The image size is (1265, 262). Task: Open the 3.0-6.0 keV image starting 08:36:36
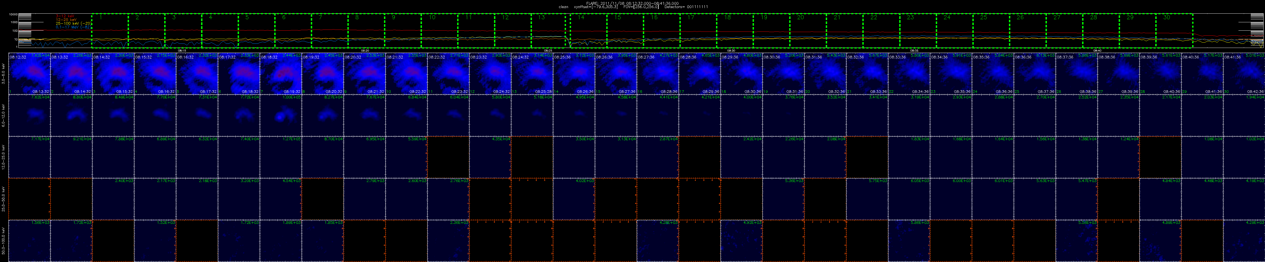point(1035,74)
